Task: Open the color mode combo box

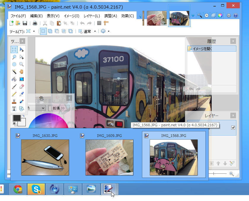Action: 36,108
